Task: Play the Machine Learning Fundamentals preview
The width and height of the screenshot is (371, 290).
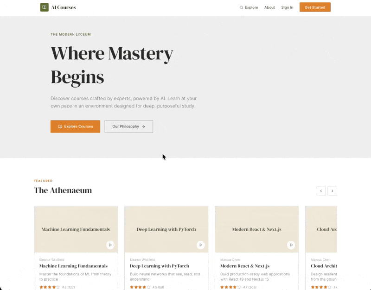Action: [x=110, y=245]
